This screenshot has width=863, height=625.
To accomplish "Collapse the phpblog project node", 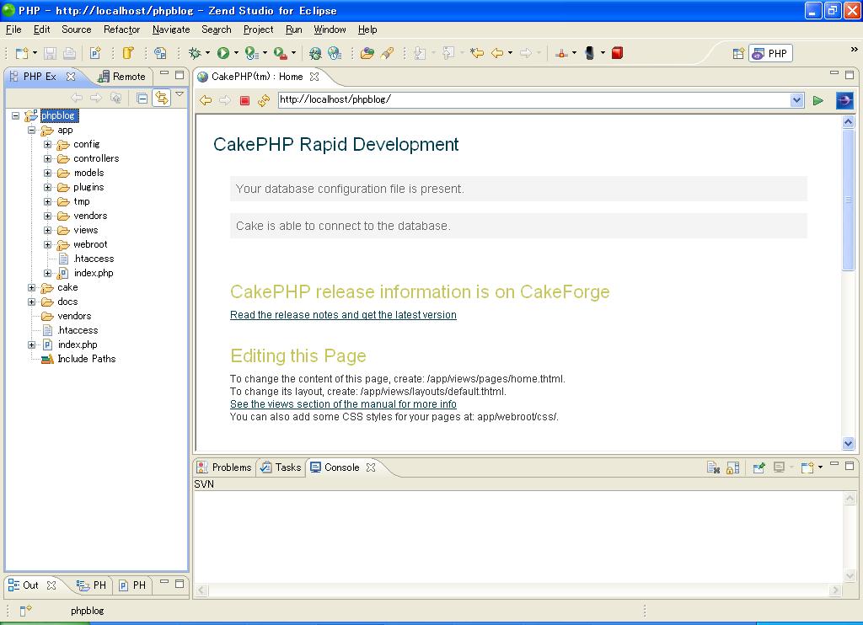I will click(15, 115).
